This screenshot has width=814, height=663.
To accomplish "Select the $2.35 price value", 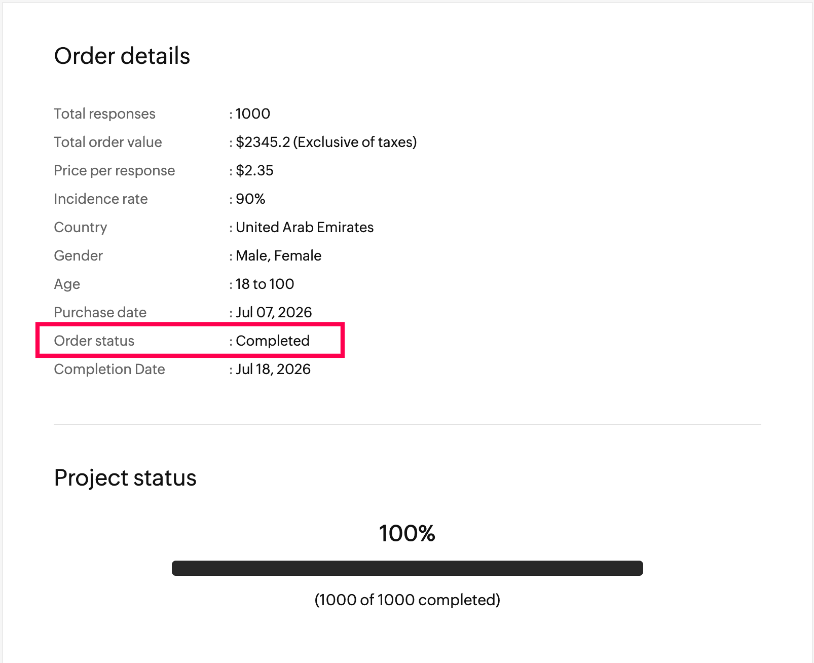I will pyautogui.click(x=254, y=170).
